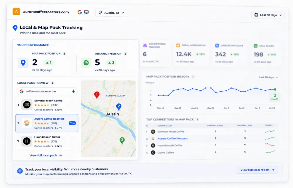Click the Jun 13 data point on chart
This screenshot has height=188, width=293.
[x=275, y=89]
